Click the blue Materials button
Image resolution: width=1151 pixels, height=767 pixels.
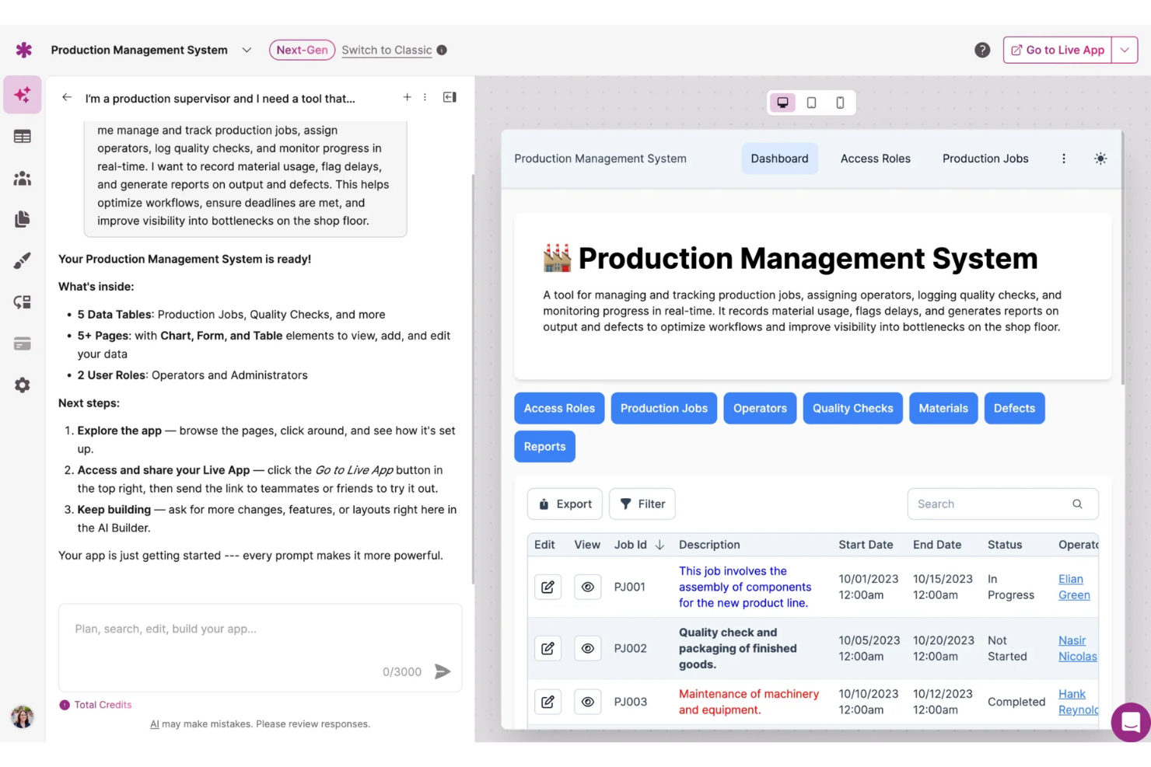pos(943,408)
